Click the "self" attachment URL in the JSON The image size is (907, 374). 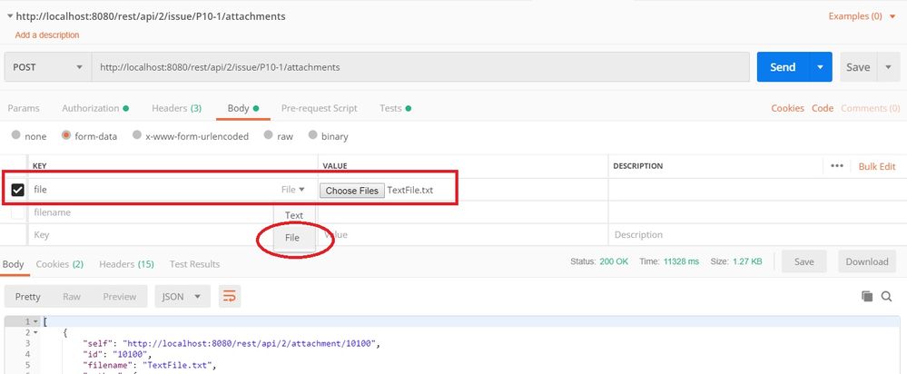[x=250, y=343]
